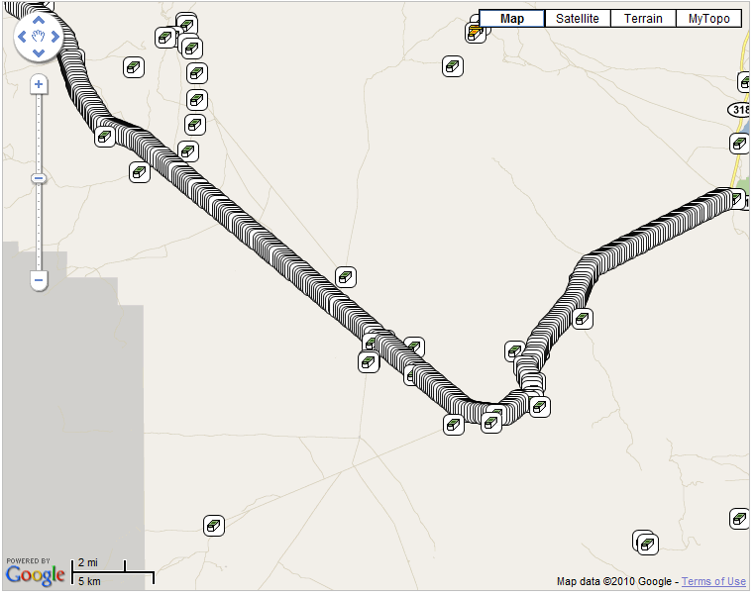
Task: Click the pan right arrow
Action: (x=54, y=38)
